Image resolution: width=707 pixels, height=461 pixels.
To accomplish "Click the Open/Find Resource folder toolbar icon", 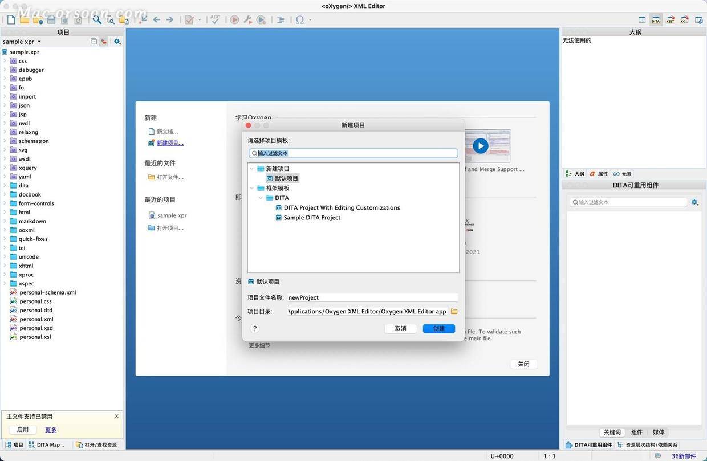I will [x=124, y=20].
